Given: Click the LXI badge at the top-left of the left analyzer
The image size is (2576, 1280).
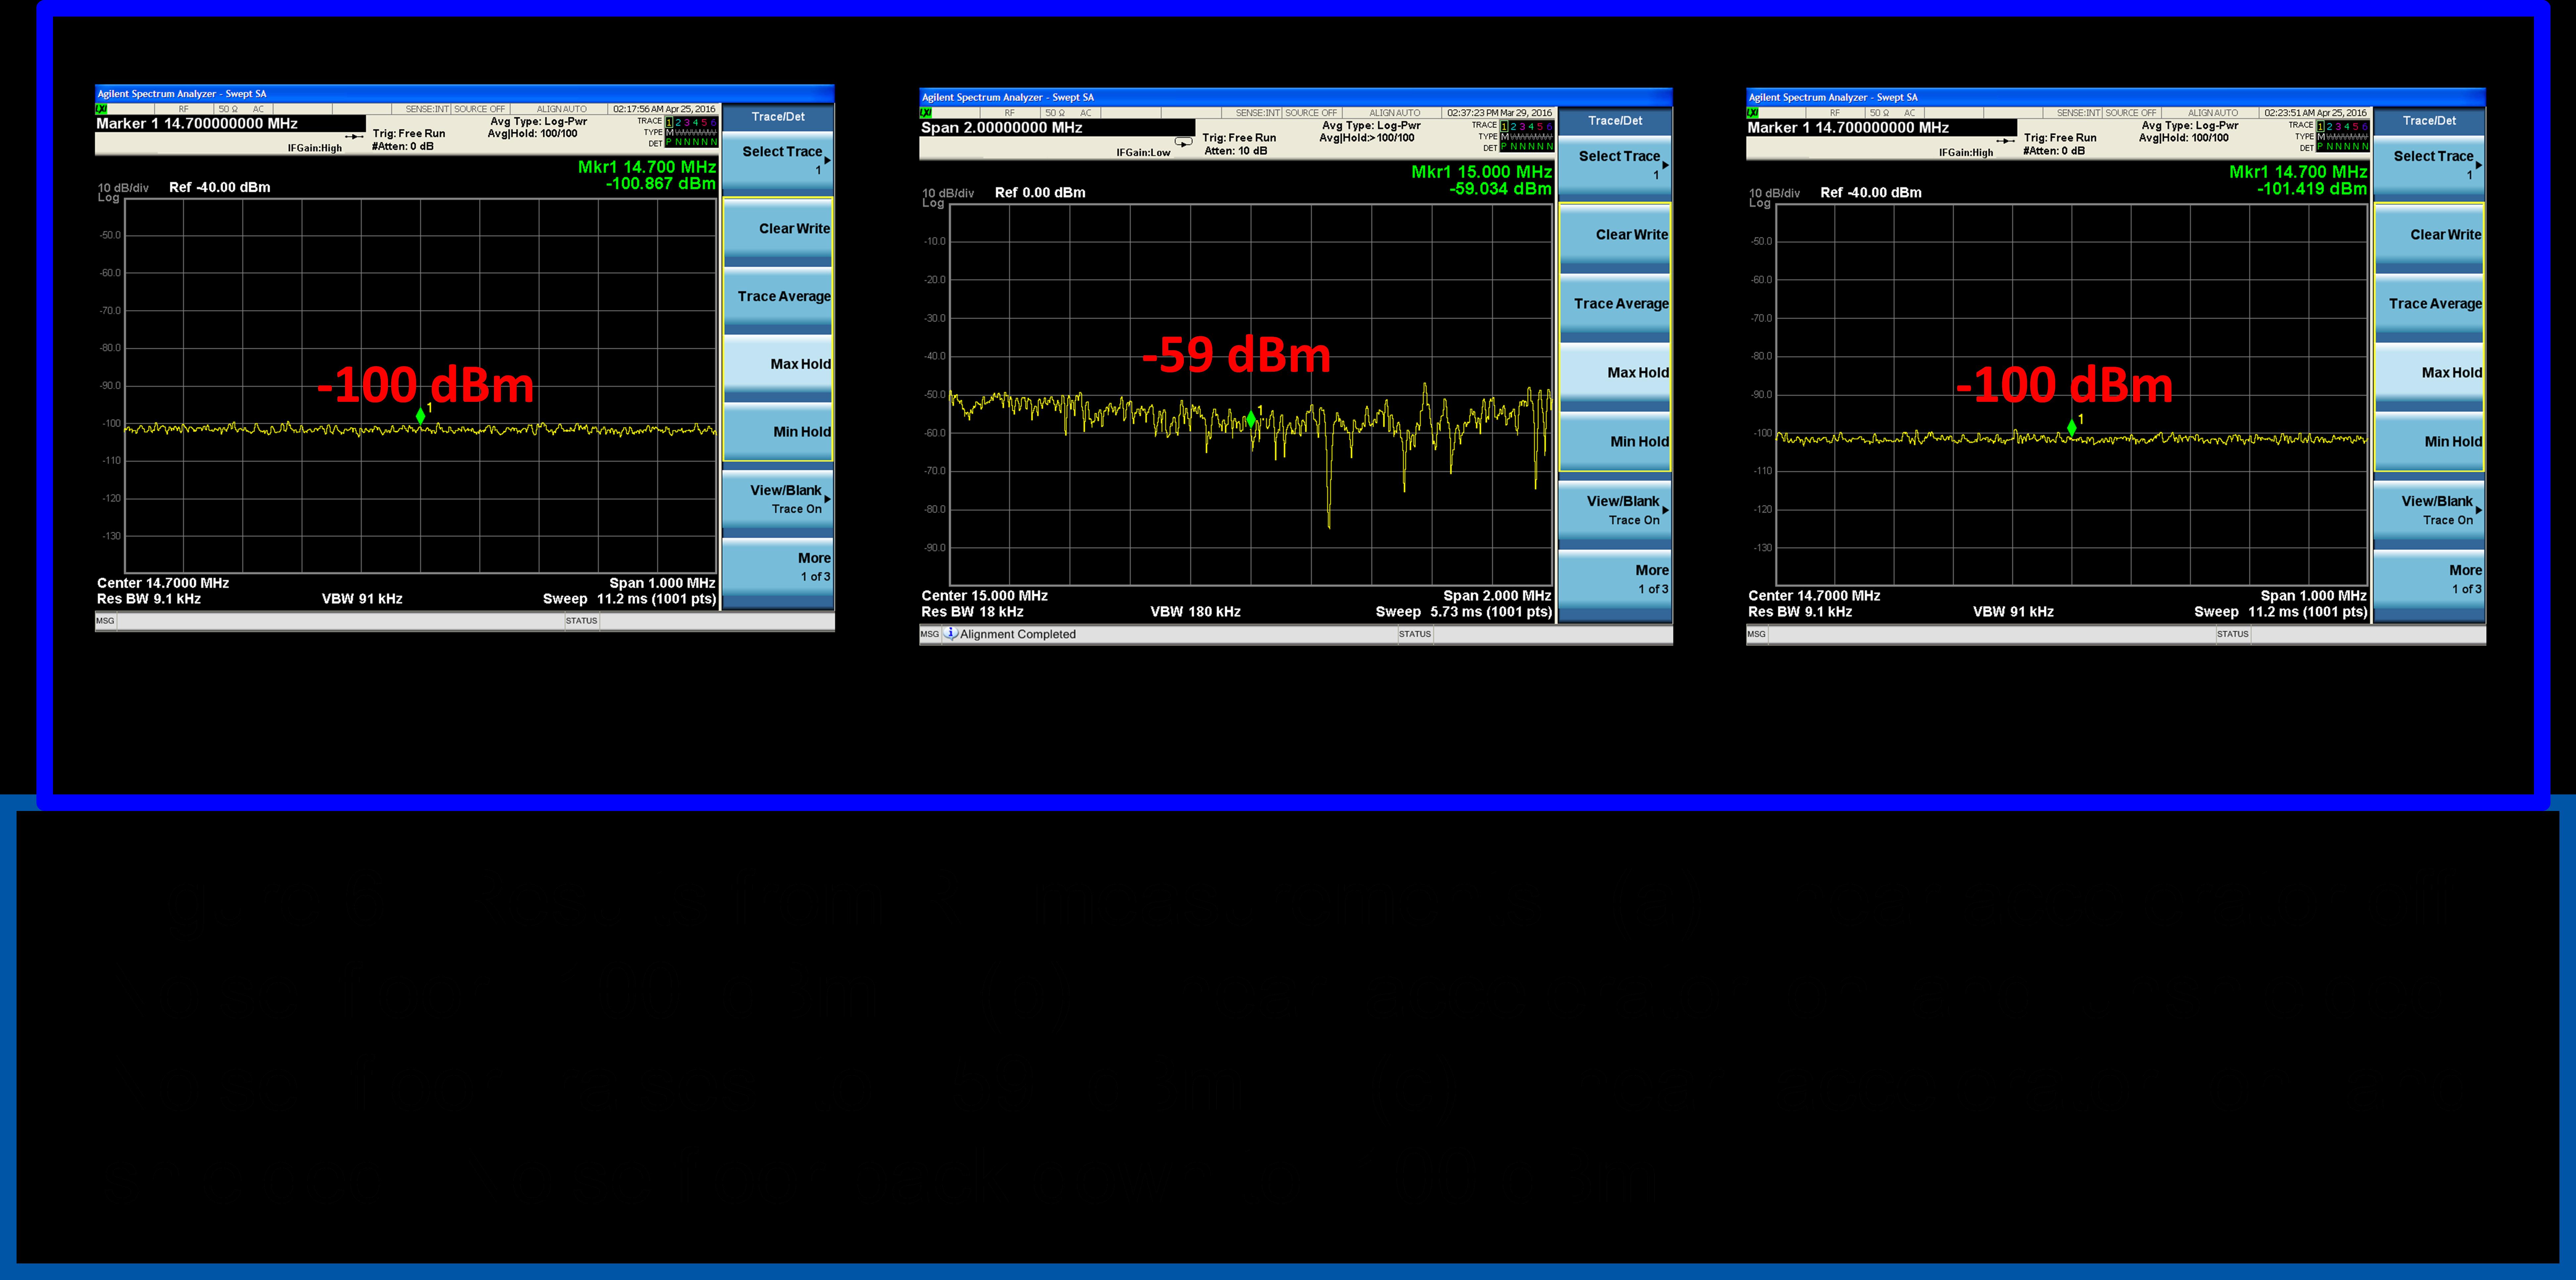Looking at the screenshot, I should (101, 109).
